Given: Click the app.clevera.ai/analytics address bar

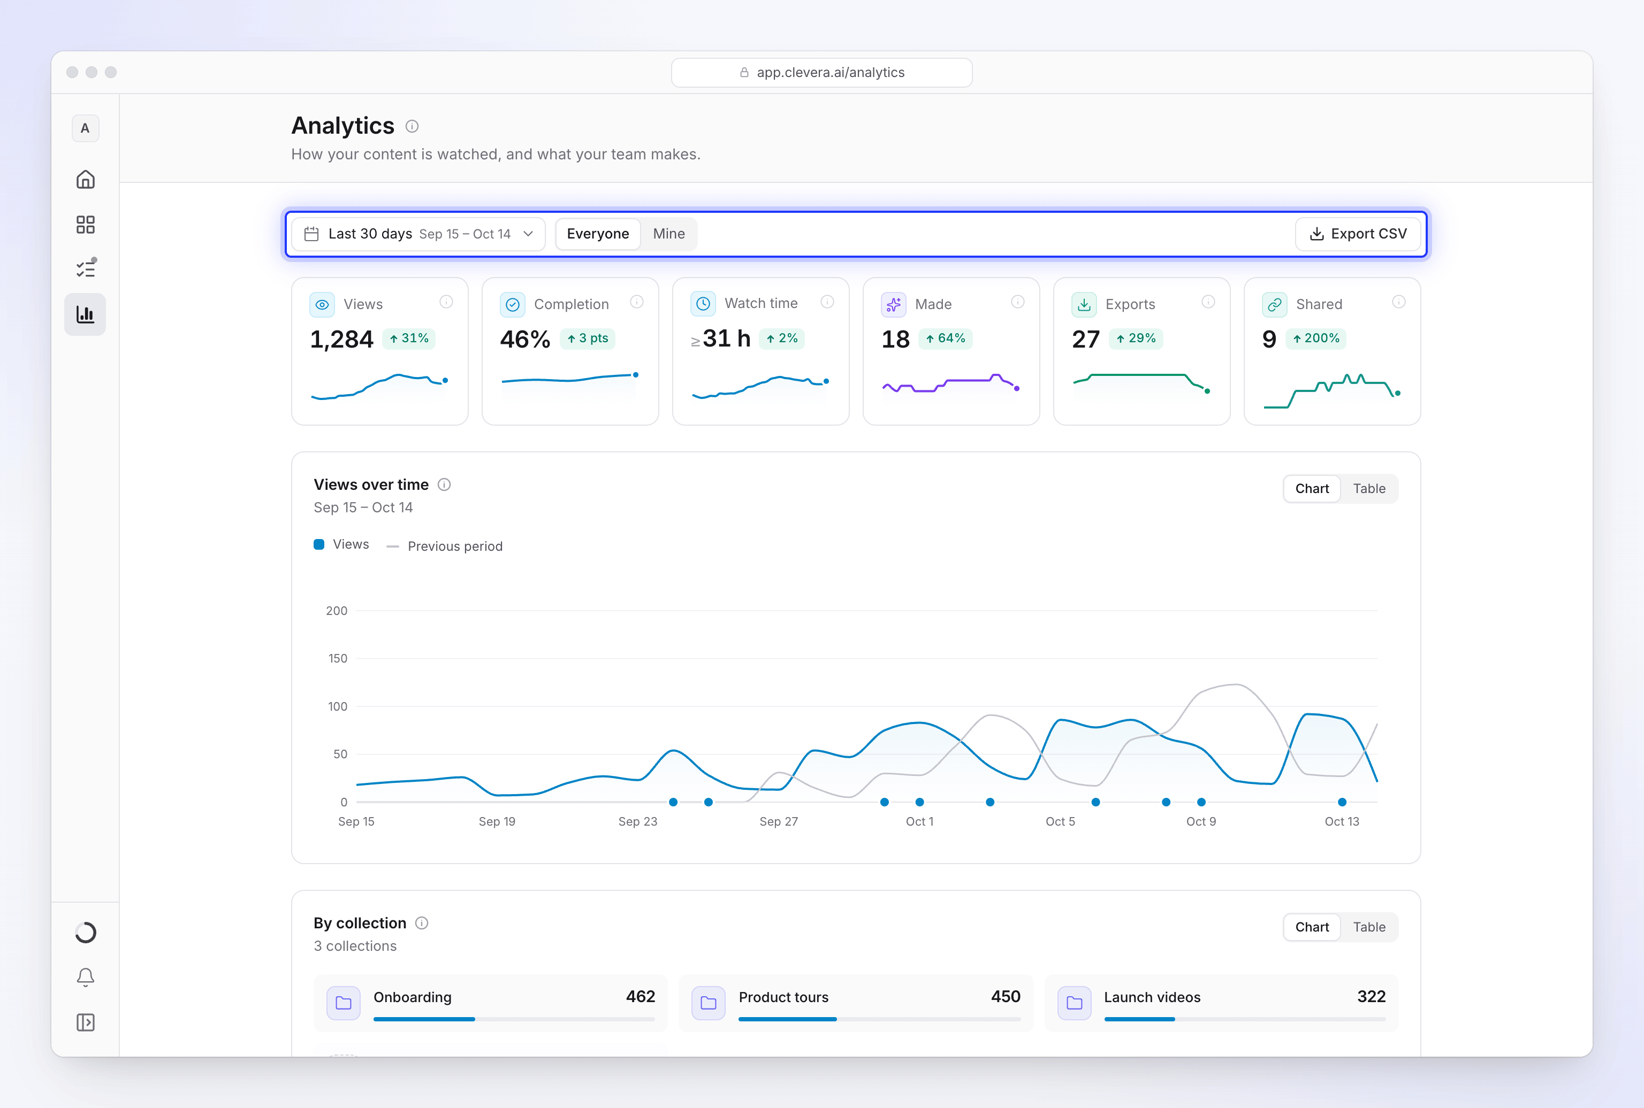Looking at the screenshot, I should (821, 72).
